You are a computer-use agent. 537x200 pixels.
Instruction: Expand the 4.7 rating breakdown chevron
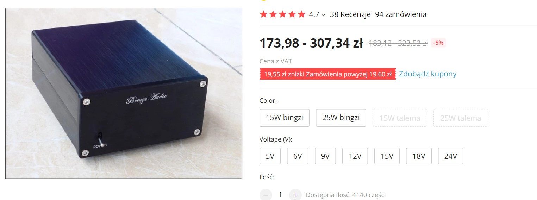tap(324, 15)
